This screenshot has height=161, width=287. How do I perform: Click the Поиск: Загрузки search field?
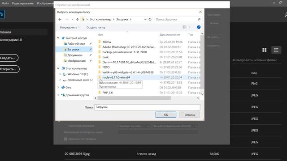176,19
